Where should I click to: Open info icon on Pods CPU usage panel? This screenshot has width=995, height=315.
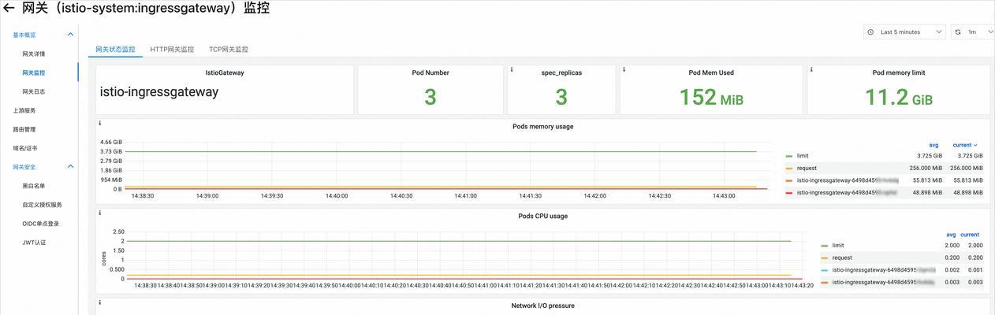click(x=99, y=213)
